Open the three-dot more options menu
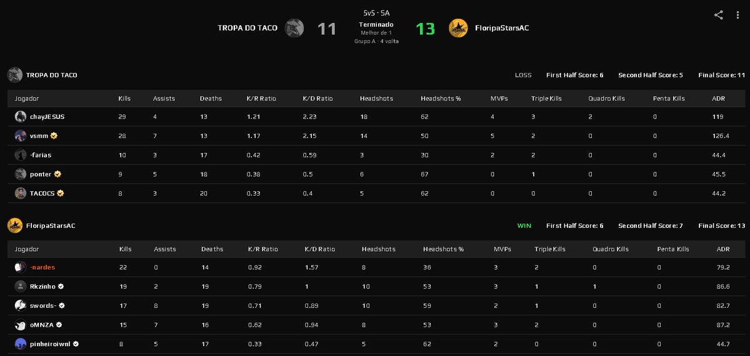The height and width of the screenshot is (356, 750). click(x=738, y=15)
